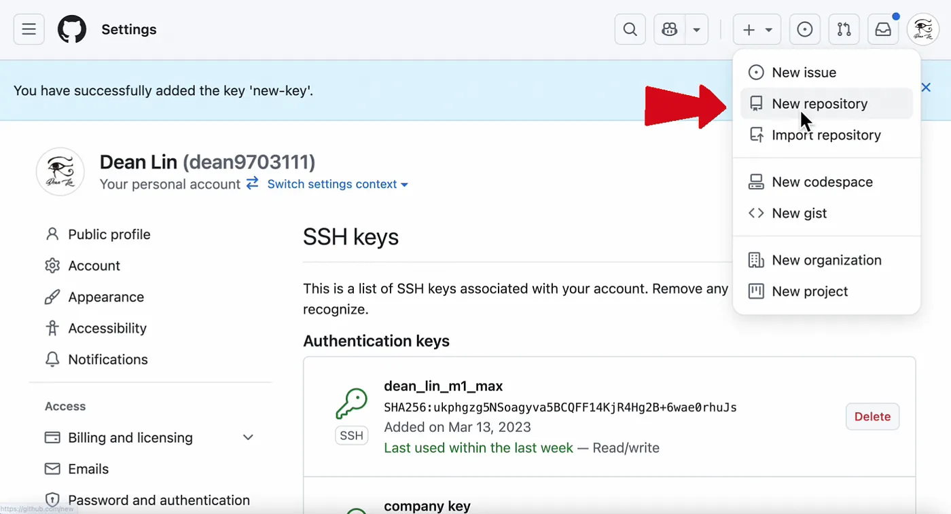Click 'Last used within the last week' text
The height and width of the screenshot is (514, 951).
[x=478, y=448]
